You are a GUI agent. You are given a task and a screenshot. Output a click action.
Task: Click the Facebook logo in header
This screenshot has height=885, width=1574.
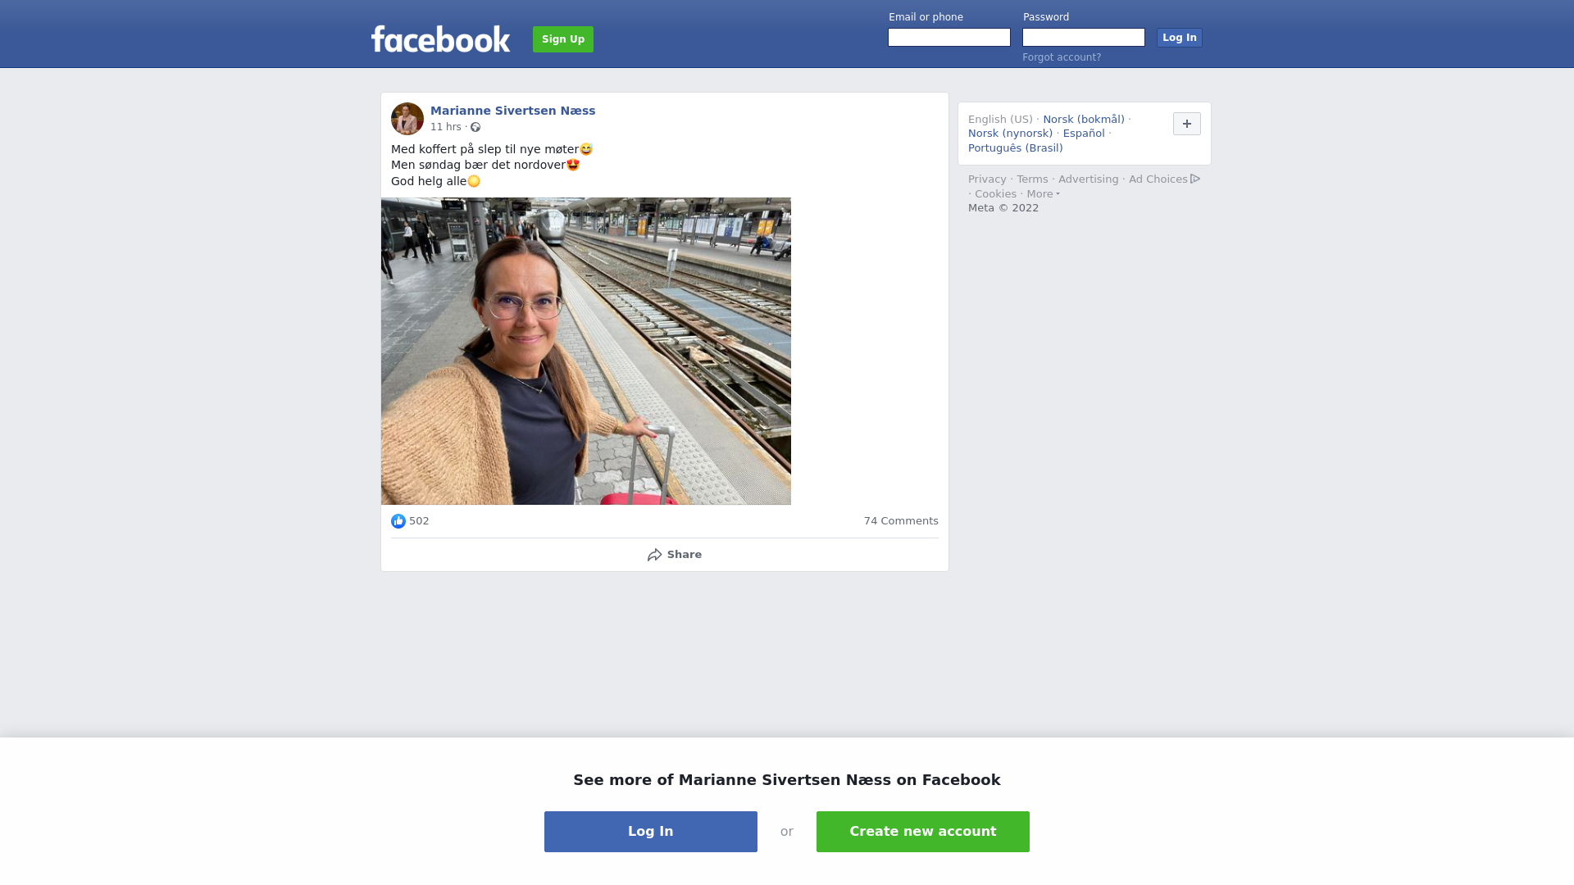tap(440, 39)
